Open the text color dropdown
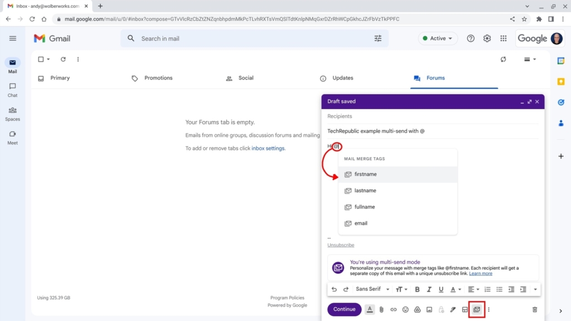Image resolution: width=571 pixels, height=321 pixels. point(456,289)
